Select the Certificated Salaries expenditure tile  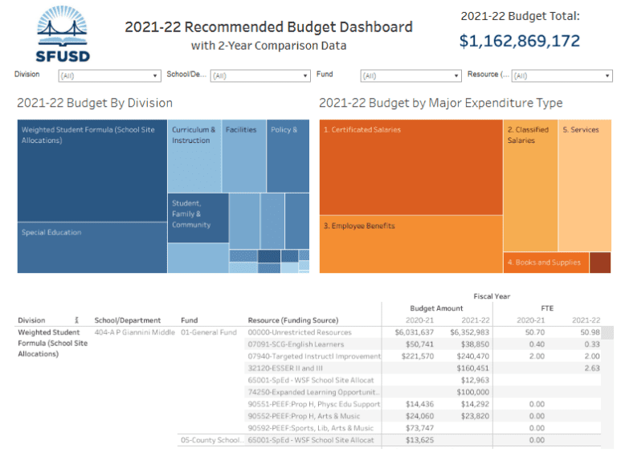(411, 167)
